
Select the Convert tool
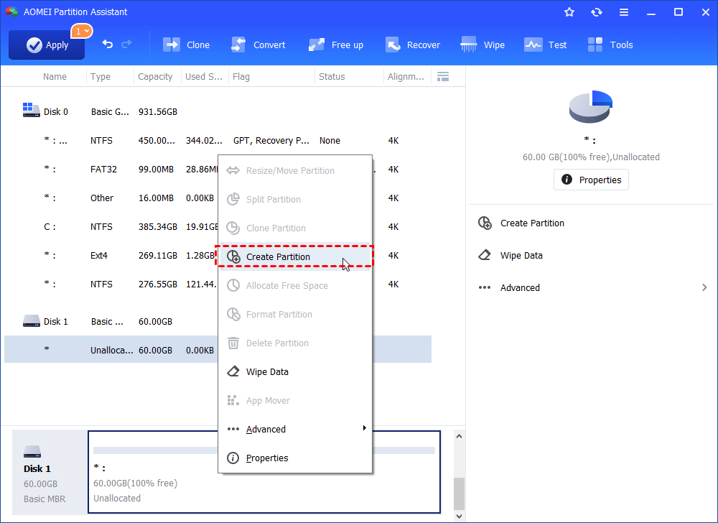click(x=258, y=44)
